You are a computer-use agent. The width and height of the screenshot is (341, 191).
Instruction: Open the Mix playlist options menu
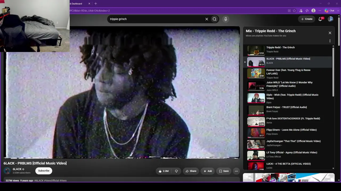tap(330, 41)
